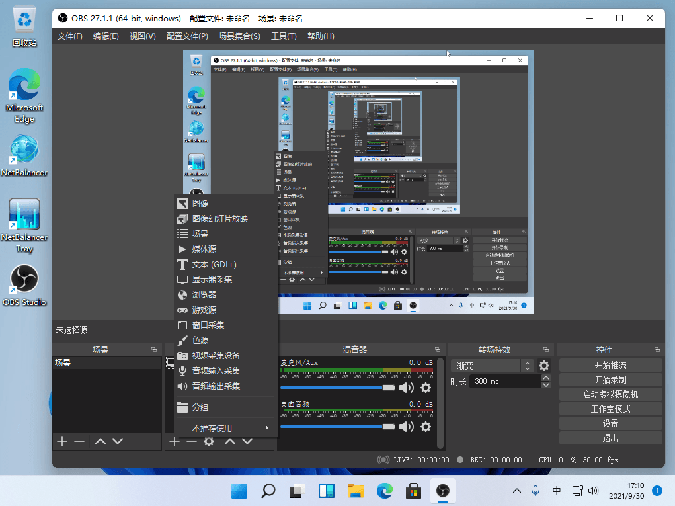Open the 编辑(E) menu
Screen dimensions: 675x506
pyautogui.click(x=106, y=36)
